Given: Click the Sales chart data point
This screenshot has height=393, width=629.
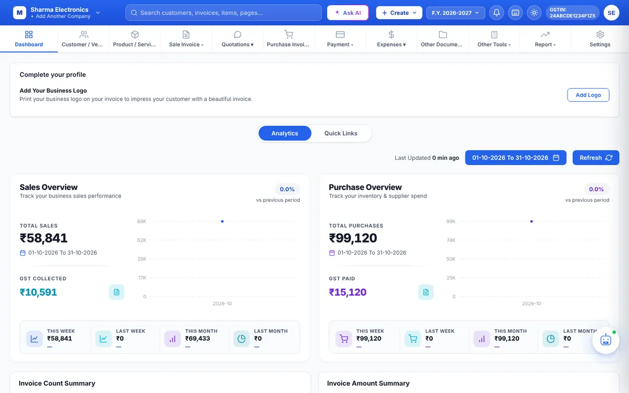Looking at the screenshot, I should click(x=222, y=221).
